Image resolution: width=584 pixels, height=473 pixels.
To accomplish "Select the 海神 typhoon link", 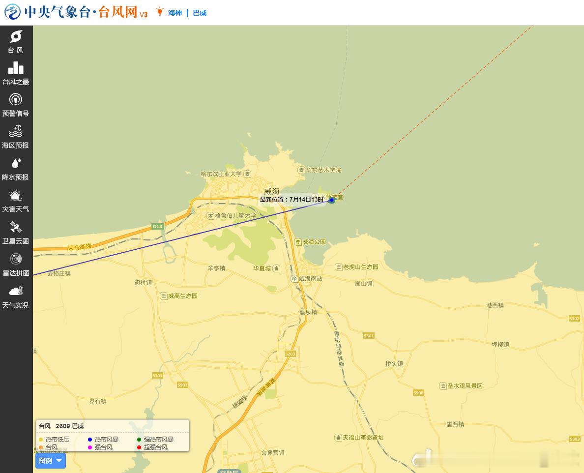I will point(175,13).
